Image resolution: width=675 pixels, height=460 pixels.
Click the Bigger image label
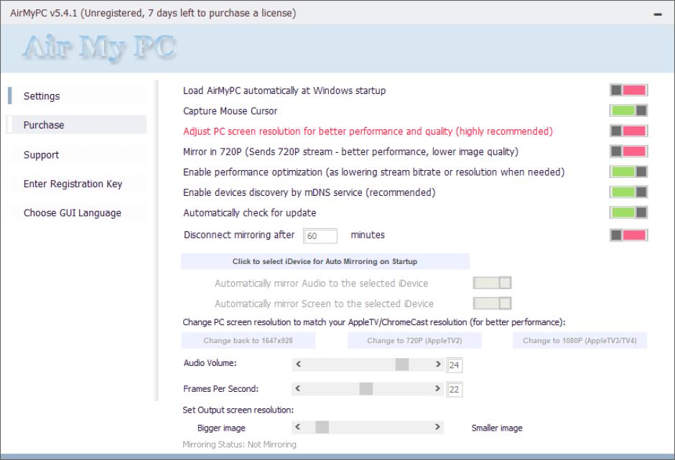coord(221,428)
